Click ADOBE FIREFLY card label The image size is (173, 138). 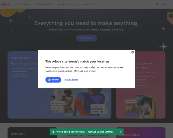pyautogui.click(x=18, y=134)
